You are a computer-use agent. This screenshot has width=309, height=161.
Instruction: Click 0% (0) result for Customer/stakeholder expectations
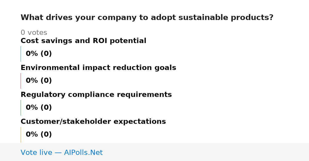point(39,135)
